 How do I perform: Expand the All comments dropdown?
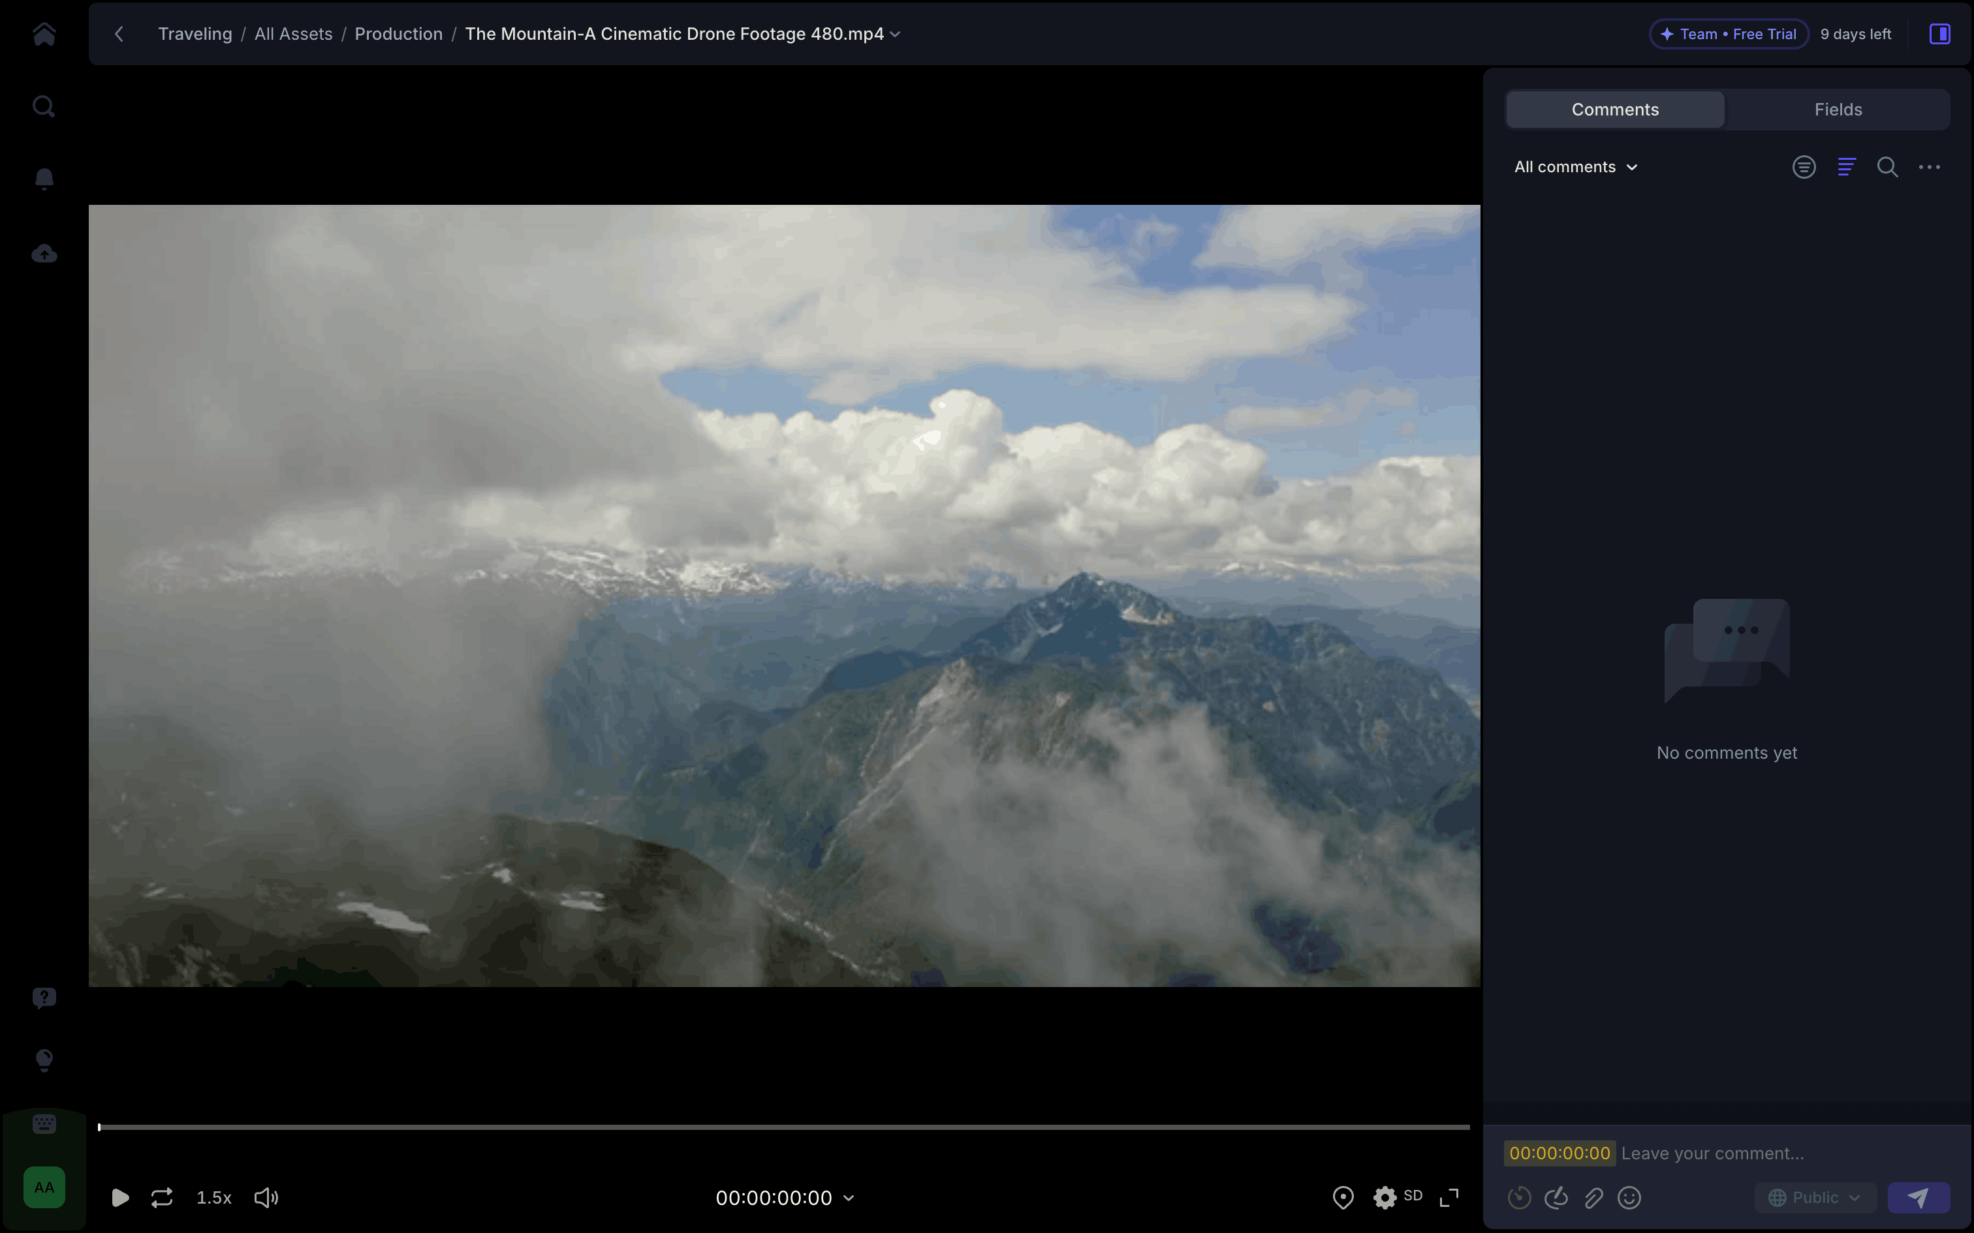click(1575, 167)
